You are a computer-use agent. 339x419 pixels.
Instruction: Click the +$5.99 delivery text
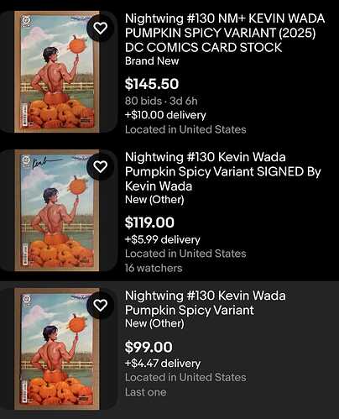(163, 239)
